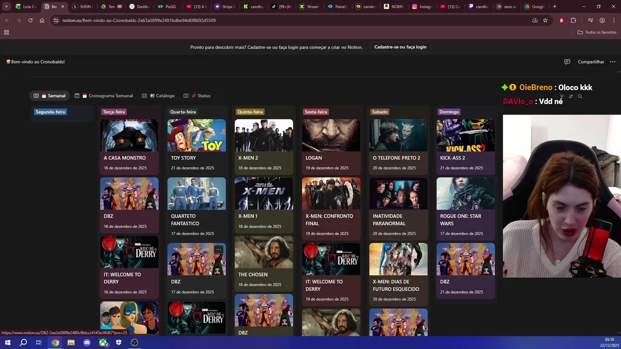Open the media control icon in Chrome toolbar
The height and width of the screenshot is (349, 621).
(x=590, y=20)
